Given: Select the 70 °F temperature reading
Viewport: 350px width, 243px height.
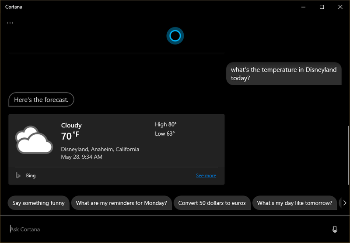Looking at the screenshot, I should (70, 136).
